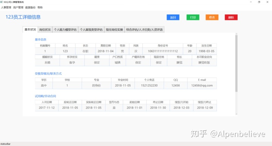Close the 人事管理系统 window
This screenshot has height=146, width=272.
pos(267,2)
